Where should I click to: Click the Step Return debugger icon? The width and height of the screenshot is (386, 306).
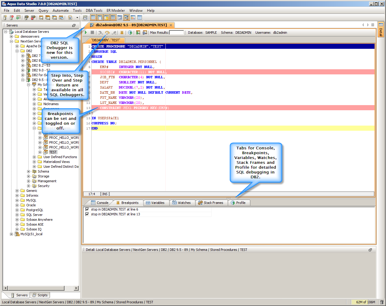coord(114,33)
